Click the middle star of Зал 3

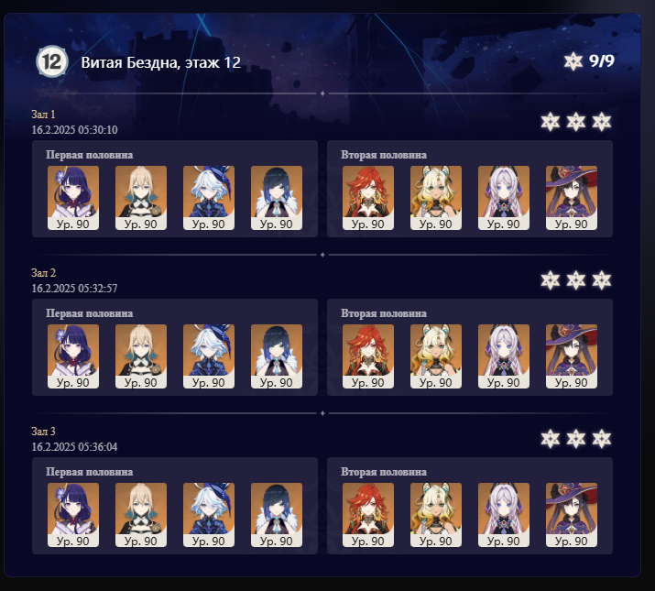click(575, 439)
